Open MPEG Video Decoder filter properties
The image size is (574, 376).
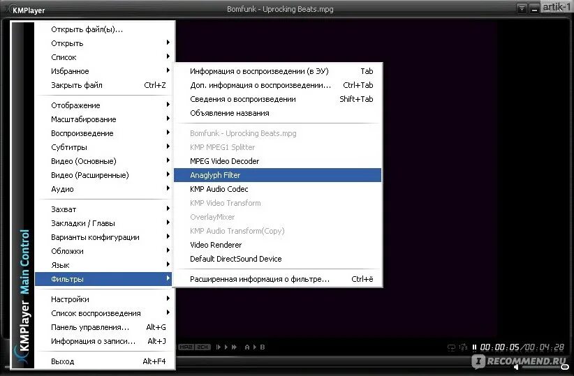coord(277,161)
